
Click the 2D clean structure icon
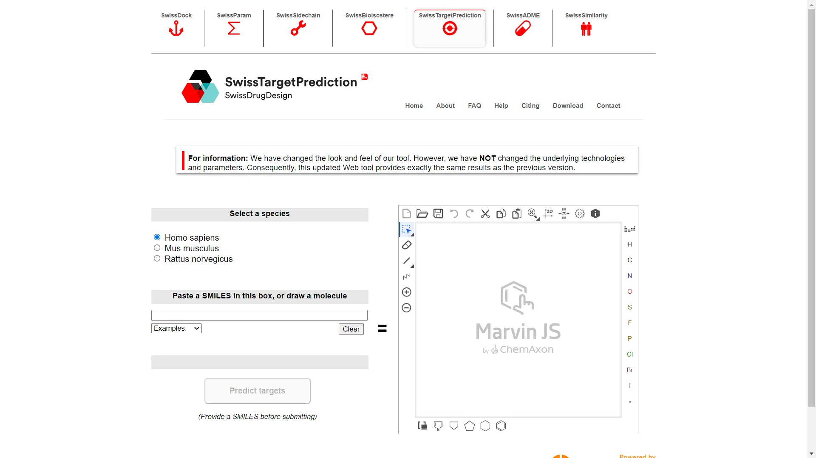tap(548, 214)
